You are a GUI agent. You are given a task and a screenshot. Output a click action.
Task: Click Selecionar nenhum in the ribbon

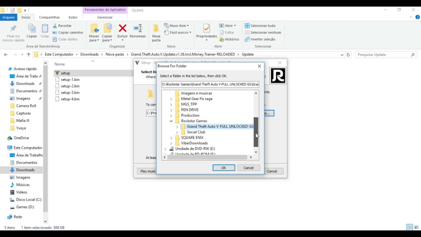263,33
